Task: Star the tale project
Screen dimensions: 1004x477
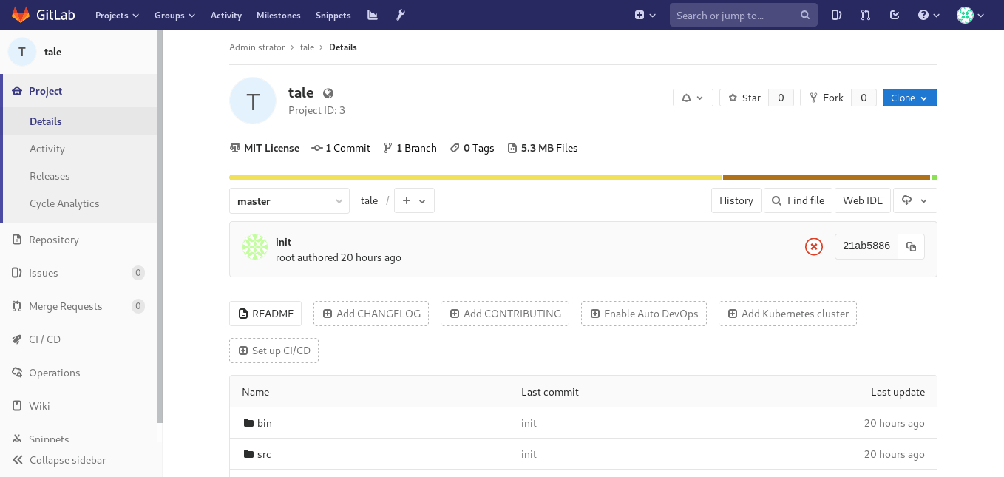Action: pos(744,98)
